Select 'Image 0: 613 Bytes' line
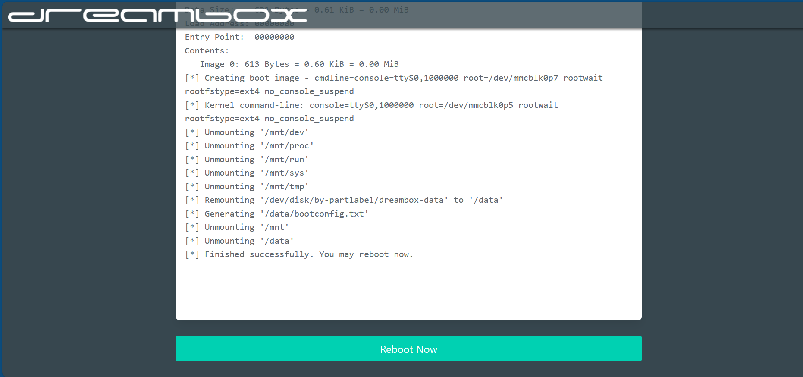Image resolution: width=803 pixels, height=377 pixels. (x=299, y=64)
